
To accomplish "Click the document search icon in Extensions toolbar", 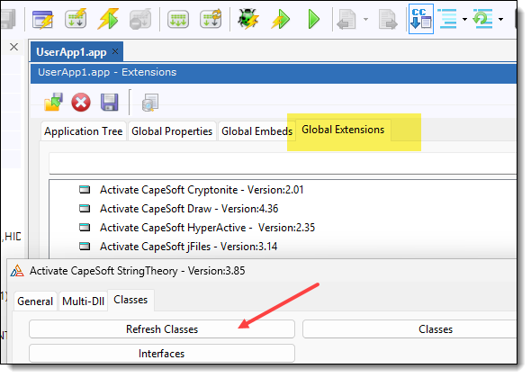I will (x=150, y=103).
